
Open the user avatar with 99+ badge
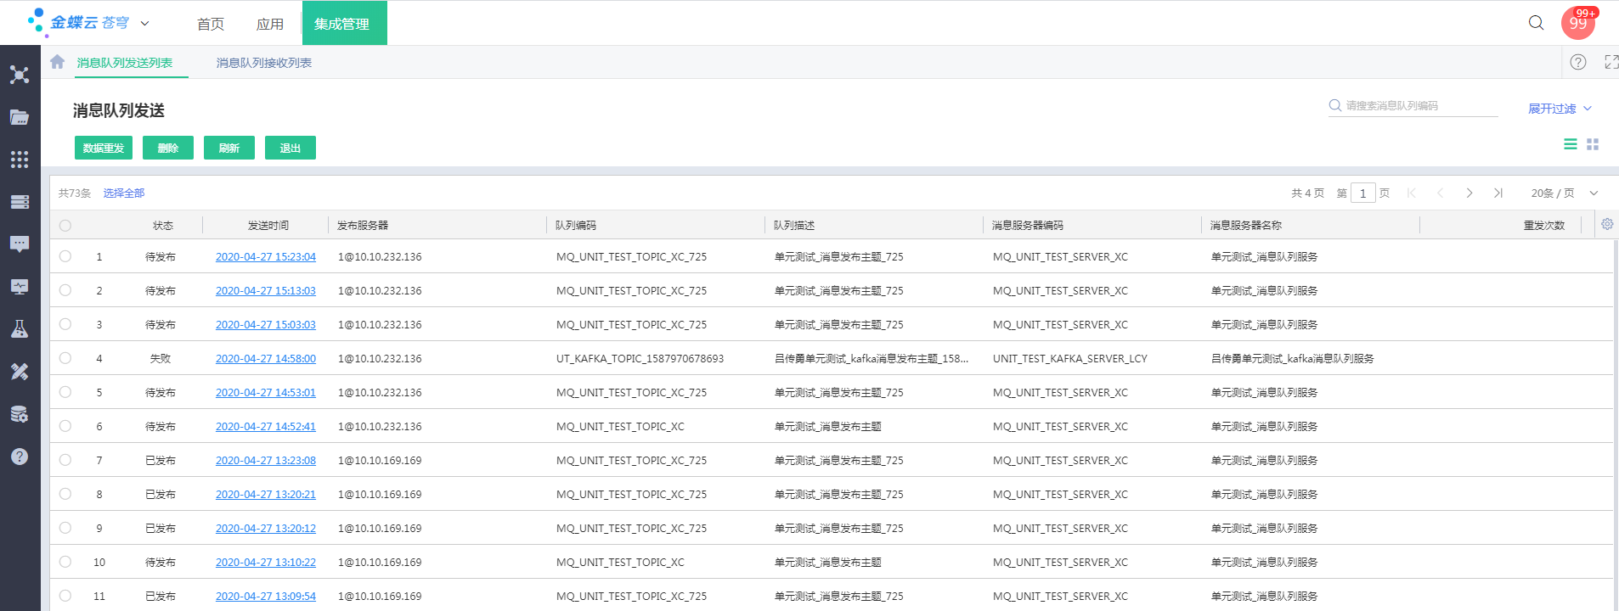pos(1578,23)
